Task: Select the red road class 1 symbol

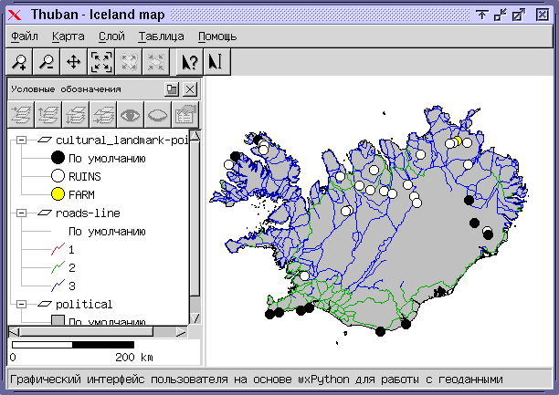Action: tap(58, 249)
